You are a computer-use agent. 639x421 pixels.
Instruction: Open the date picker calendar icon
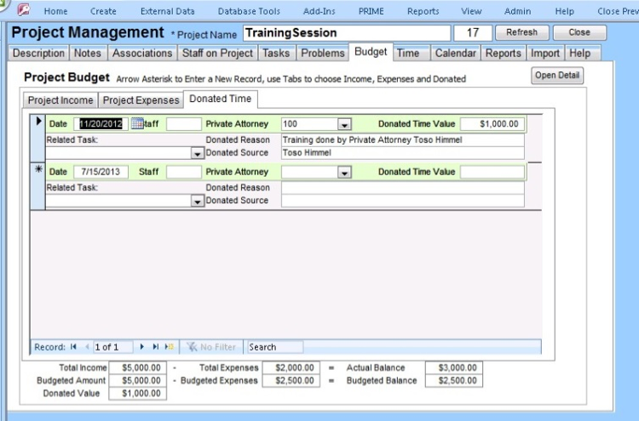pyautogui.click(x=137, y=124)
